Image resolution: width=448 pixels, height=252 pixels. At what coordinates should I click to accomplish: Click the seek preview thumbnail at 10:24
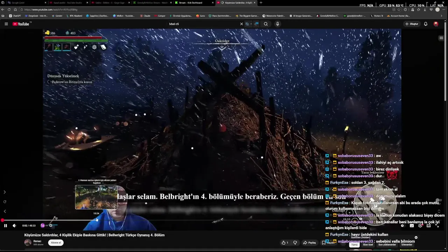click(96, 197)
